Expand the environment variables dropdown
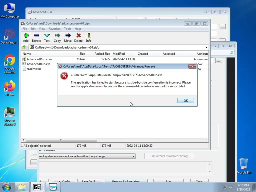The image size is (256, 192). coord(133,156)
